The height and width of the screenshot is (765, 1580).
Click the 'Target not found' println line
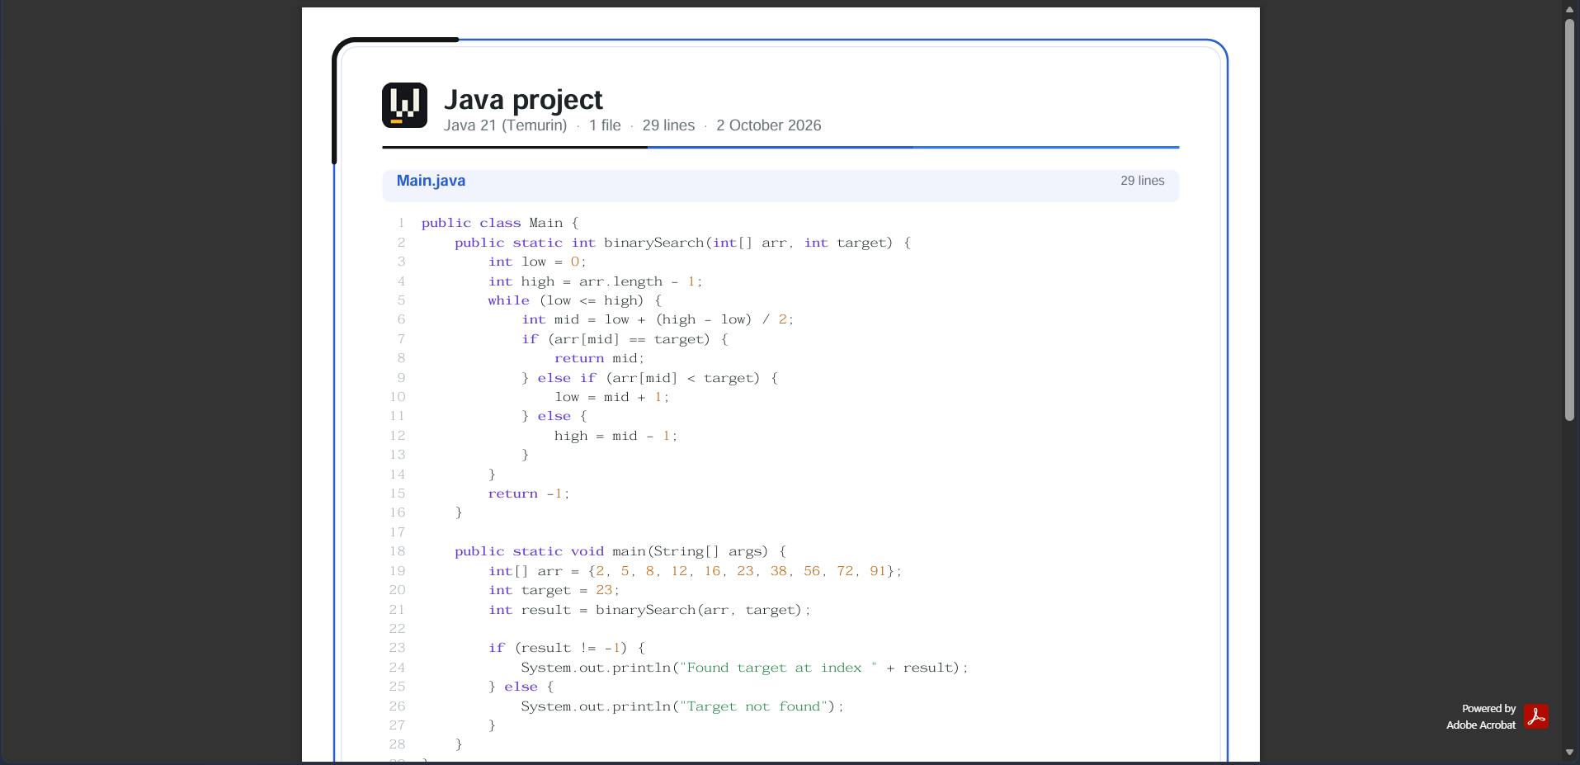point(682,706)
